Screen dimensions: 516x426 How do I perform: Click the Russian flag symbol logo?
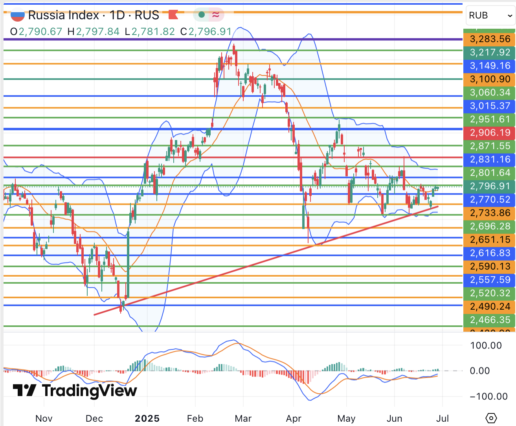coord(17,15)
